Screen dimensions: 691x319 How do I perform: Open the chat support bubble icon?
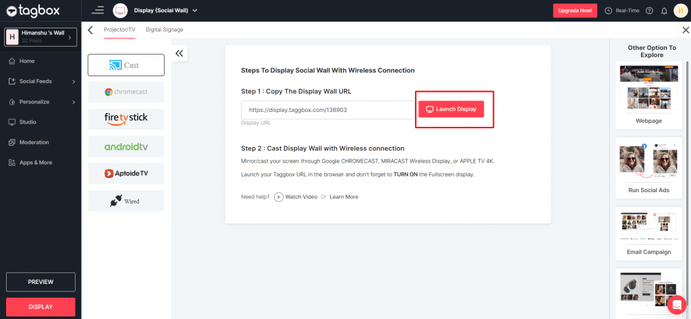click(x=675, y=305)
